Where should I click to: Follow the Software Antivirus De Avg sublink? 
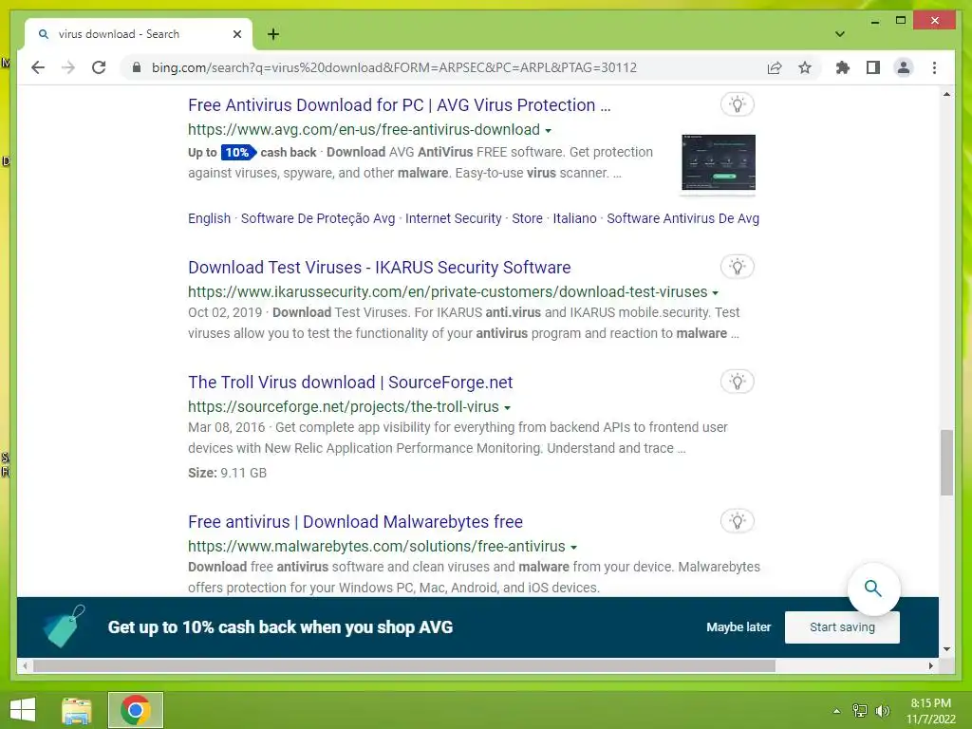(683, 218)
